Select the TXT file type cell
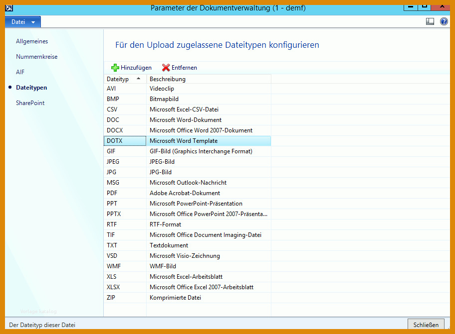The width and height of the screenshot is (455, 334). pos(125,245)
